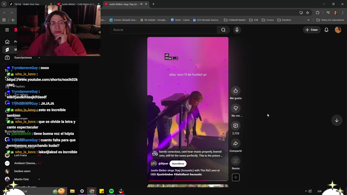Open the sound used in this Short

236,177
